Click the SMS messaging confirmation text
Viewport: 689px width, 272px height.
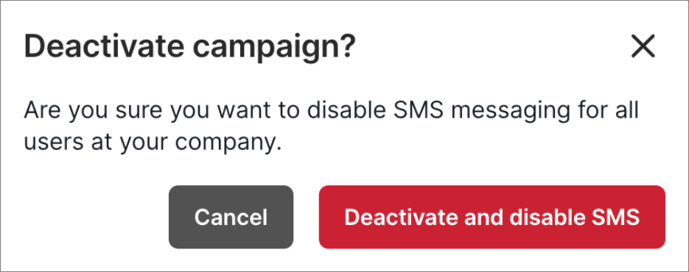tap(331, 126)
